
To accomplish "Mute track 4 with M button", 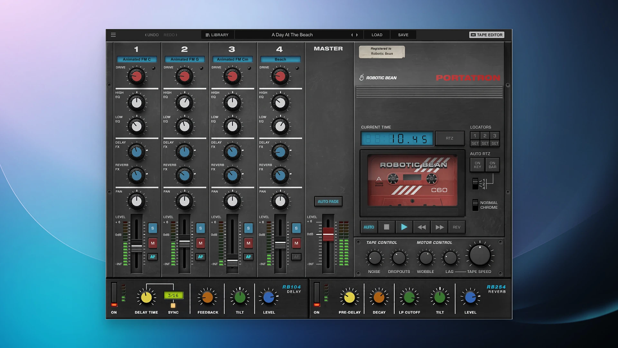I will 296,243.
